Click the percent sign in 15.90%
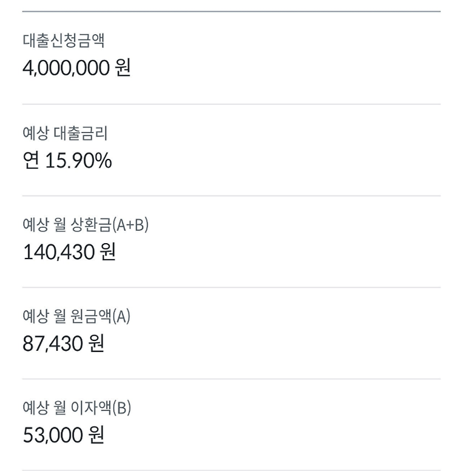 (104, 161)
